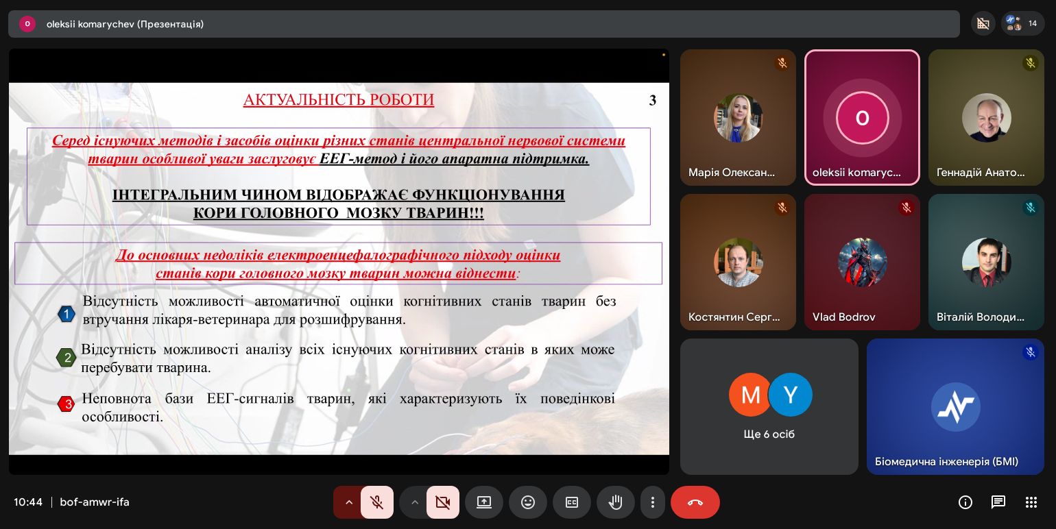This screenshot has height=529, width=1056.
Task: Open the activities grid icon
Action: pyautogui.click(x=1031, y=502)
